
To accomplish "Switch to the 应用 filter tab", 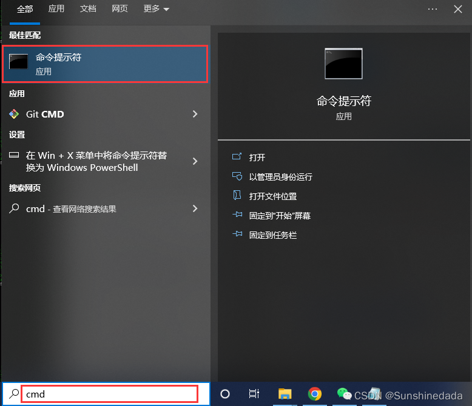I will [x=56, y=8].
